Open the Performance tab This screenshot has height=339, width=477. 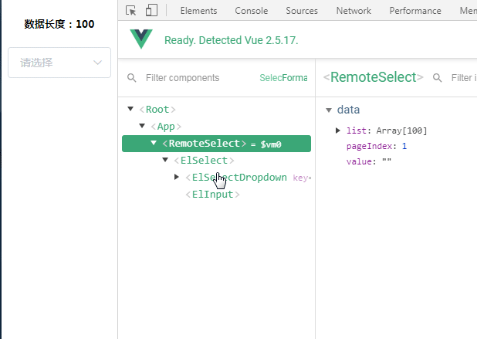coord(415,11)
